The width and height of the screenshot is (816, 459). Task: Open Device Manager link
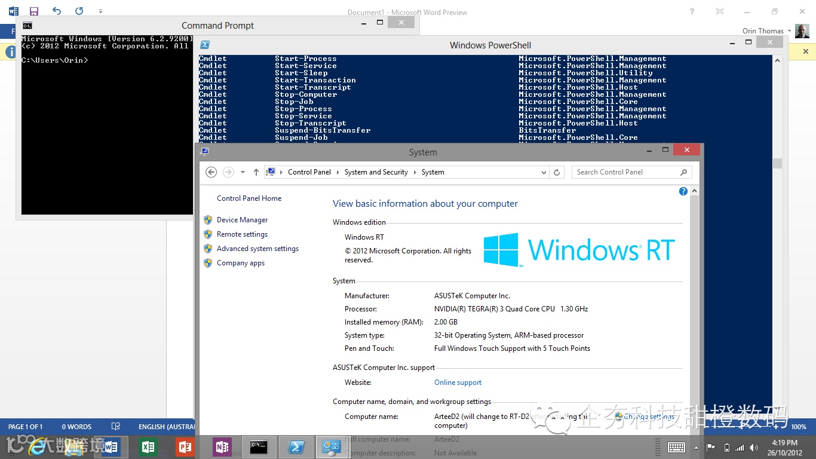click(242, 220)
